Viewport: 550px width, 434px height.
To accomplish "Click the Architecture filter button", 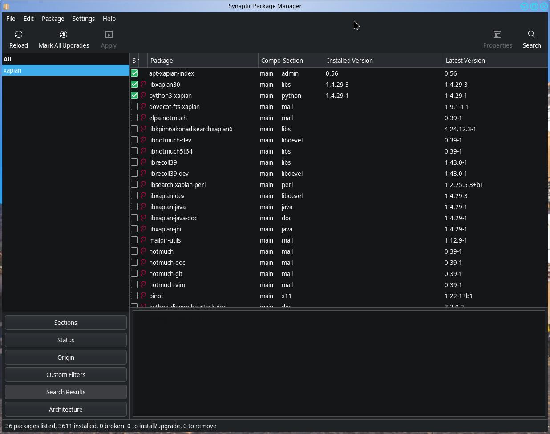I will tap(66, 410).
